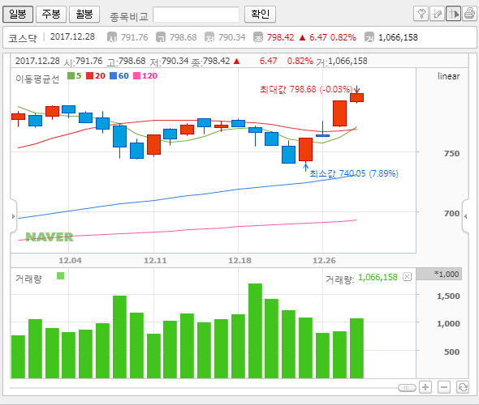Toggle the linear scale label

click(448, 76)
